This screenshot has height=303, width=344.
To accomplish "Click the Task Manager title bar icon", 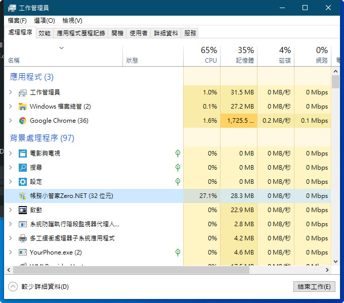I will point(12,8).
